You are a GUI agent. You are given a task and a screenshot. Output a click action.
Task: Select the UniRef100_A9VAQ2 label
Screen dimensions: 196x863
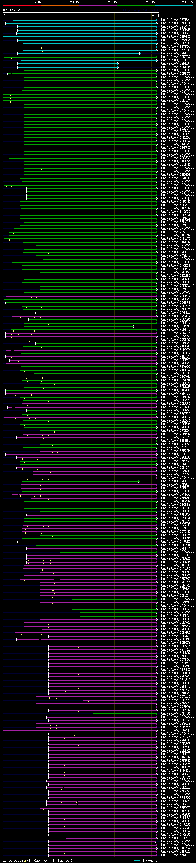click(x=176, y=366)
